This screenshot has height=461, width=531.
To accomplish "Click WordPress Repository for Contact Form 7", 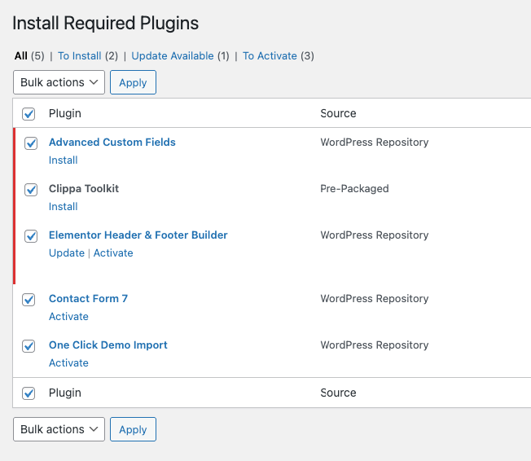I will (x=375, y=298).
